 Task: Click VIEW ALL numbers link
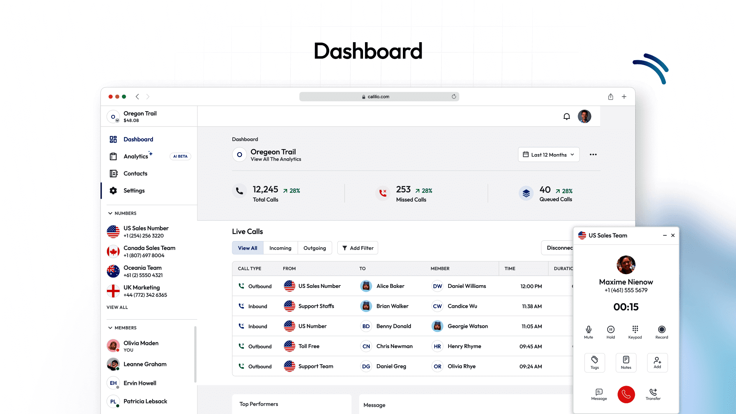coord(117,307)
